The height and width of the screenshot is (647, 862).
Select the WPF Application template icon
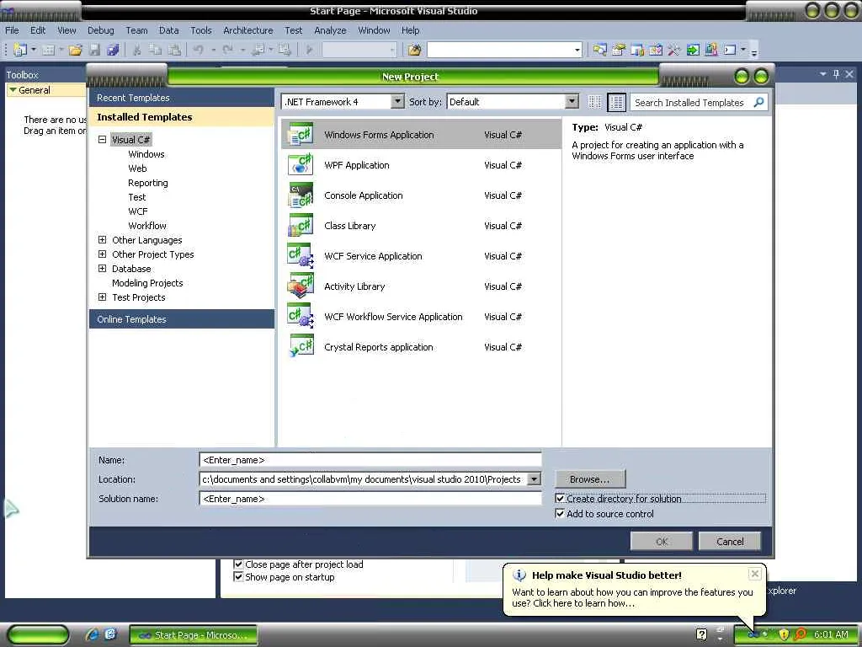[x=301, y=164]
